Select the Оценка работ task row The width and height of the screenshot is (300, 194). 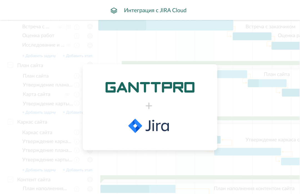click(x=38, y=35)
